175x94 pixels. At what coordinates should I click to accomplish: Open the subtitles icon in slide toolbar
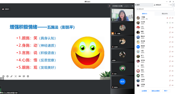24,76
